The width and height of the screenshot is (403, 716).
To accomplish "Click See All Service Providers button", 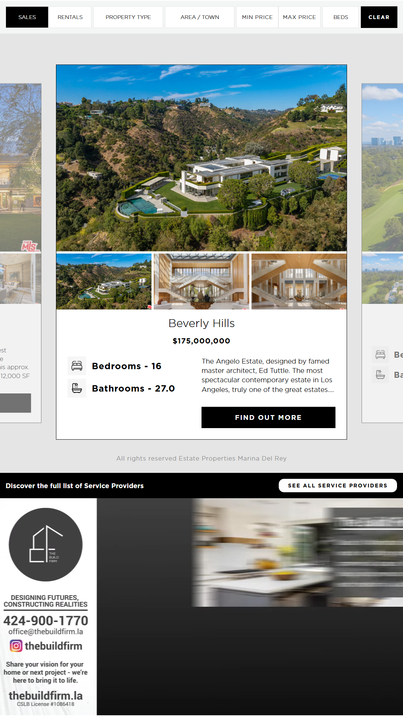I will [338, 486].
